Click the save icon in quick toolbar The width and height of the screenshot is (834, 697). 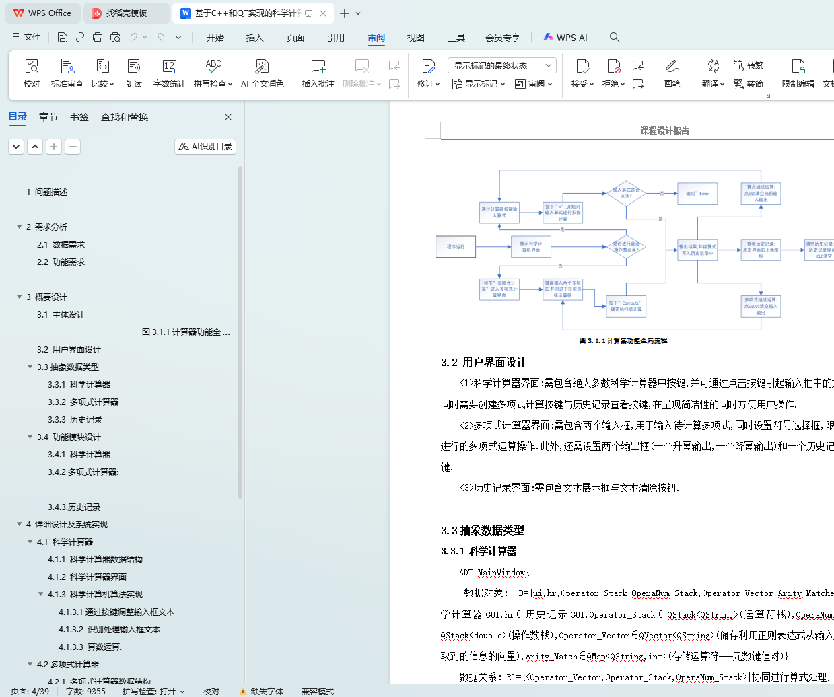coord(63,37)
